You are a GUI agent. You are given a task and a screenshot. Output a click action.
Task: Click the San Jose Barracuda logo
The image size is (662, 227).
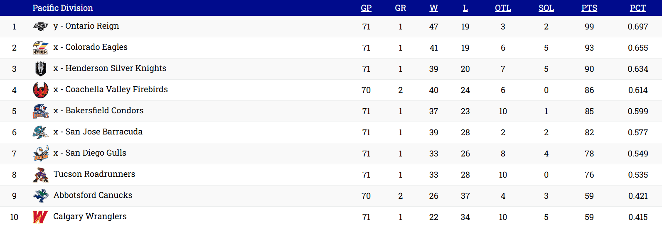40,132
